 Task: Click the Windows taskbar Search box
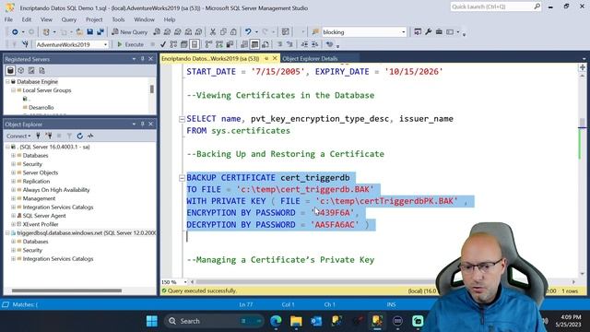tap(214, 321)
